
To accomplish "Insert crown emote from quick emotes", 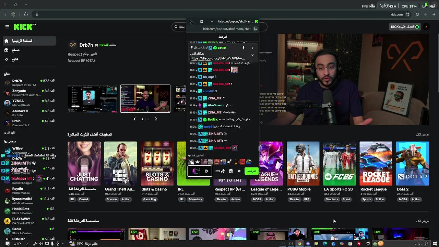I will coord(198,162).
